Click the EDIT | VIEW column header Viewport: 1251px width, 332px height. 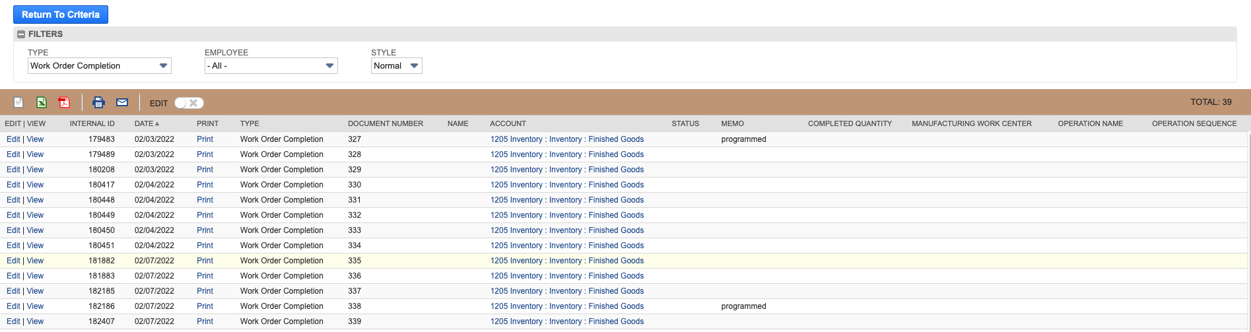[x=25, y=123]
